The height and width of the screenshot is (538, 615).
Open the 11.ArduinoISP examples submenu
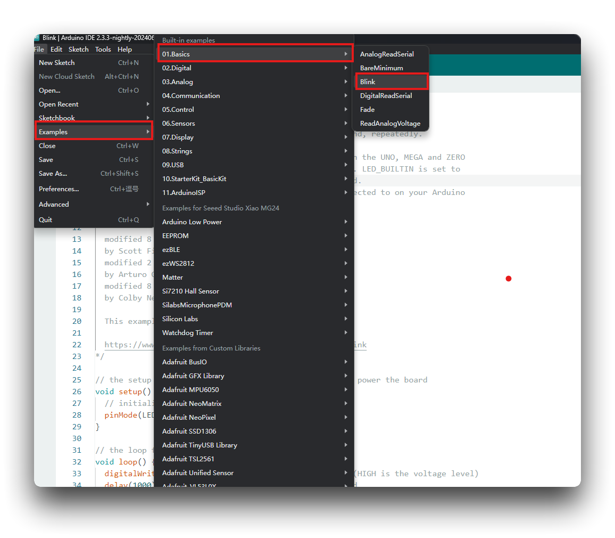pyautogui.click(x=254, y=192)
